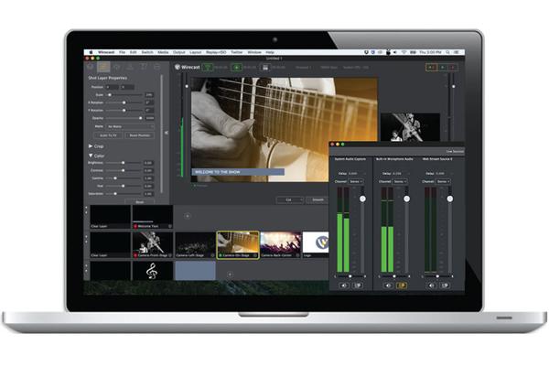Add a shot with the top layer plus icon

[x=188, y=216]
